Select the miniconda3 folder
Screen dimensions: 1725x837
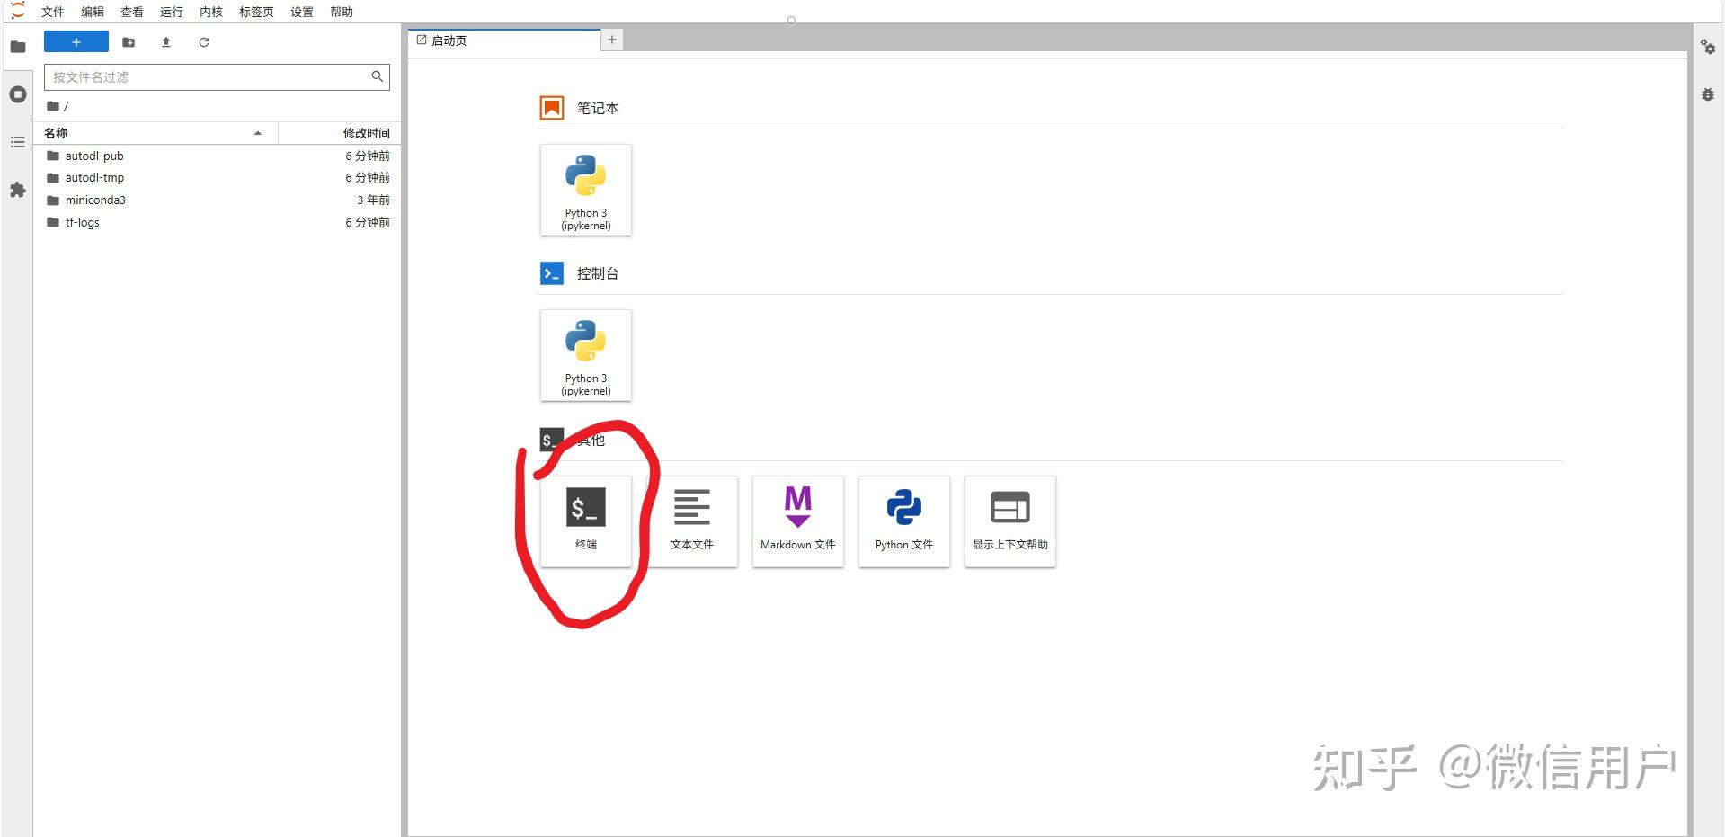pyautogui.click(x=217, y=200)
